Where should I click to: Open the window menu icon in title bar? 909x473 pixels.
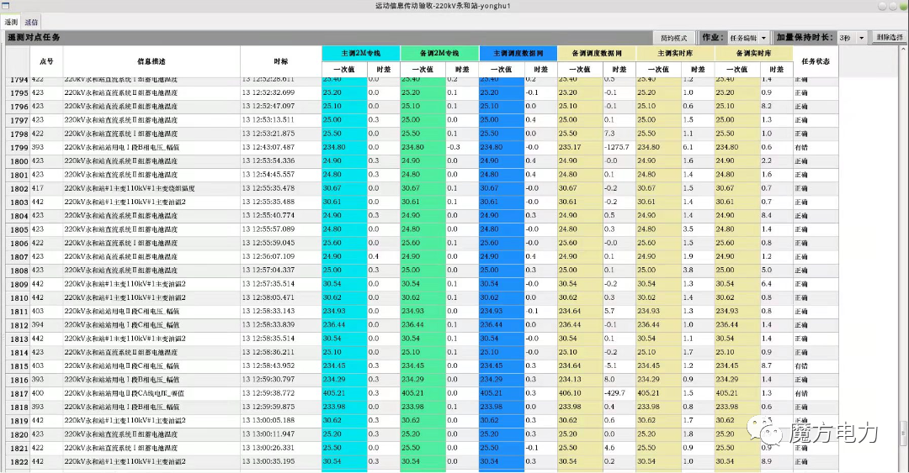(x=5, y=6)
